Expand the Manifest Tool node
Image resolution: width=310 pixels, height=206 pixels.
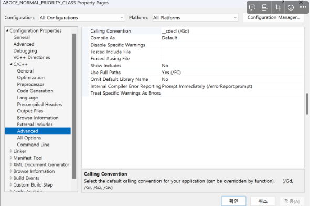pyautogui.click(x=11, y=158)
